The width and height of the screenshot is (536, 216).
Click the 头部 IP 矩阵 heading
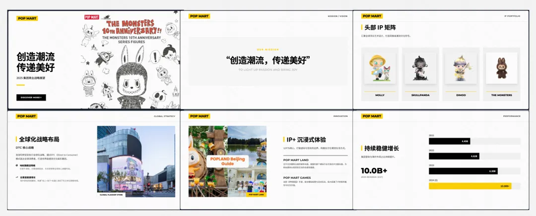tap(380, 27)
